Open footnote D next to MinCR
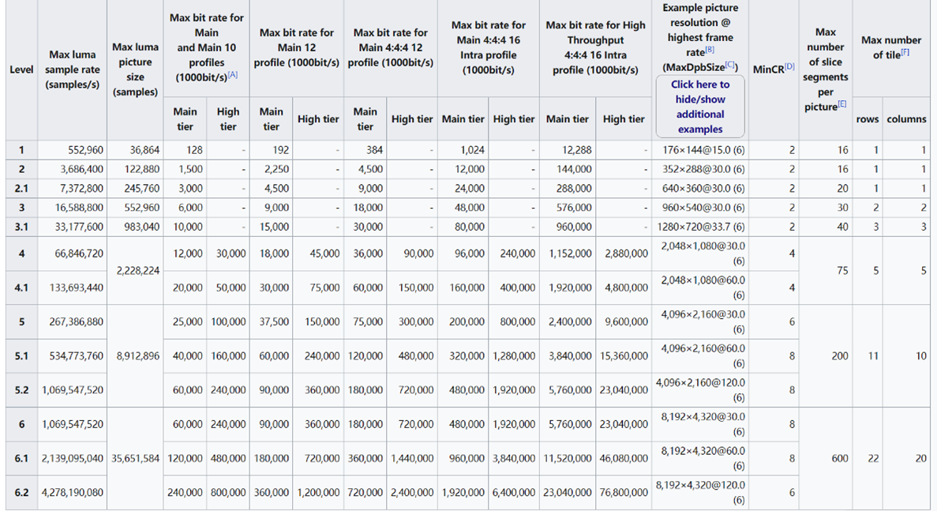The width and height of the screenshot is (937, 511). pyautogui.click(x=789, y=67)
